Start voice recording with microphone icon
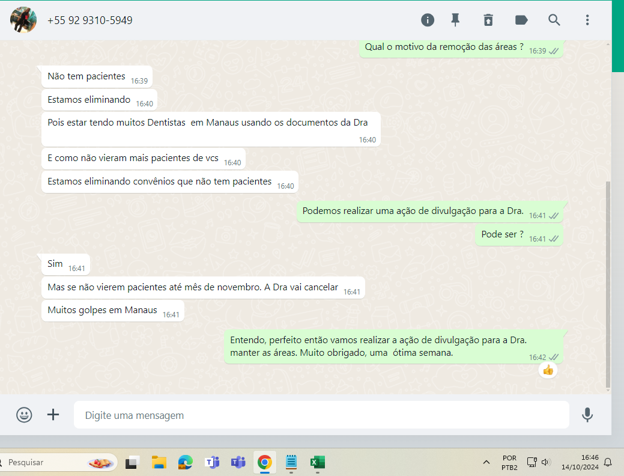624x476 pixels. [x=587, y=415]
